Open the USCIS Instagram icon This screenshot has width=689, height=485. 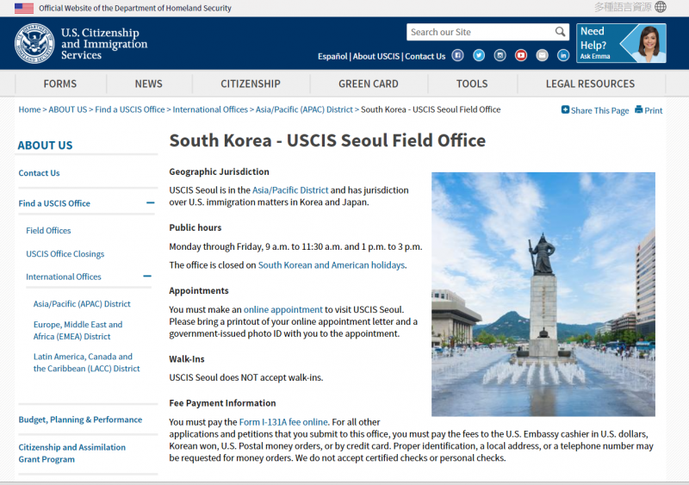click(500, 55)
